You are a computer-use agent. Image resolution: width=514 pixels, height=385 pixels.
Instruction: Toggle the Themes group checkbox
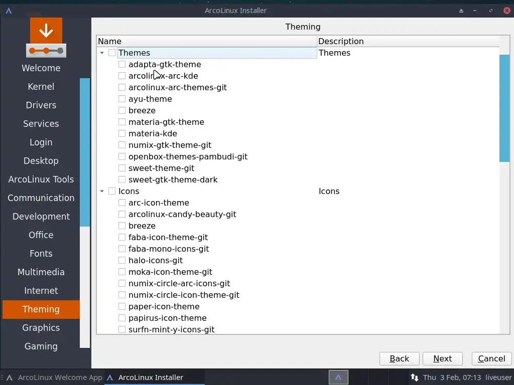(x=112, y=53)
